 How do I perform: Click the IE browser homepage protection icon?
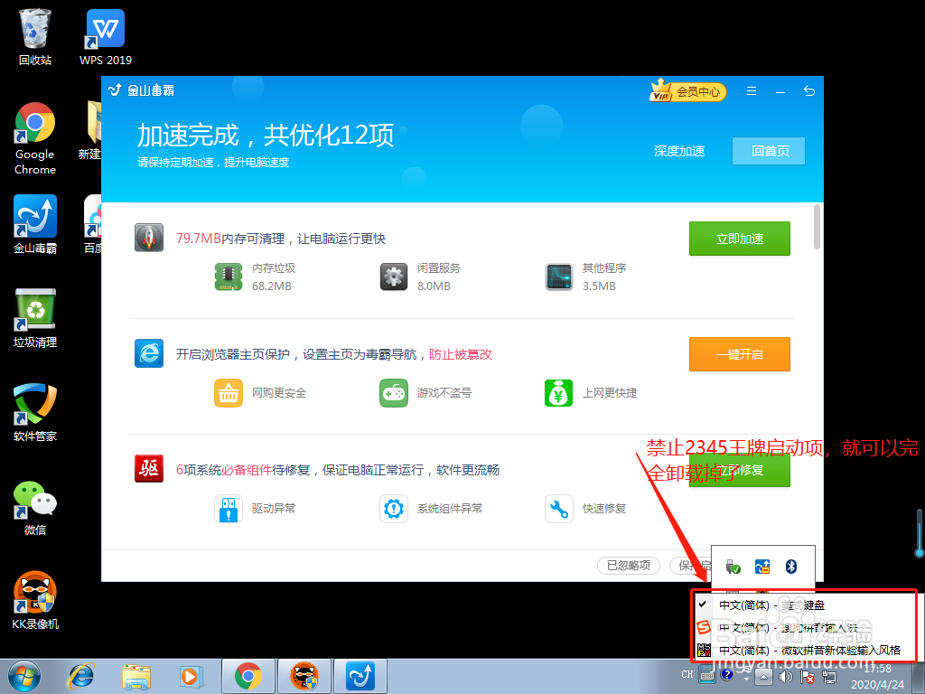149,353
